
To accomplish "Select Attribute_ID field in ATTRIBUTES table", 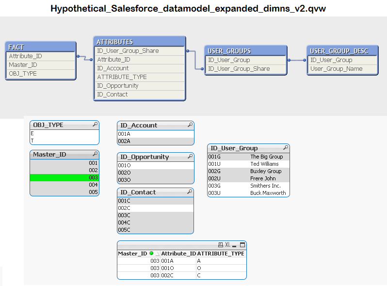I will point(140,60).
